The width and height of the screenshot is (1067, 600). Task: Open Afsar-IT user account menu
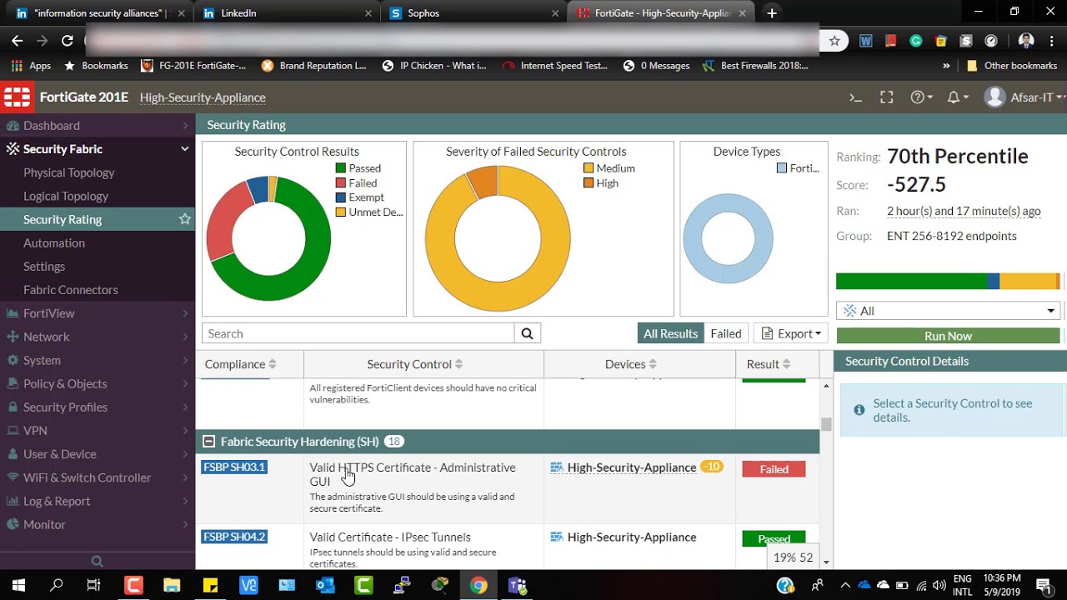(1024, 97)
